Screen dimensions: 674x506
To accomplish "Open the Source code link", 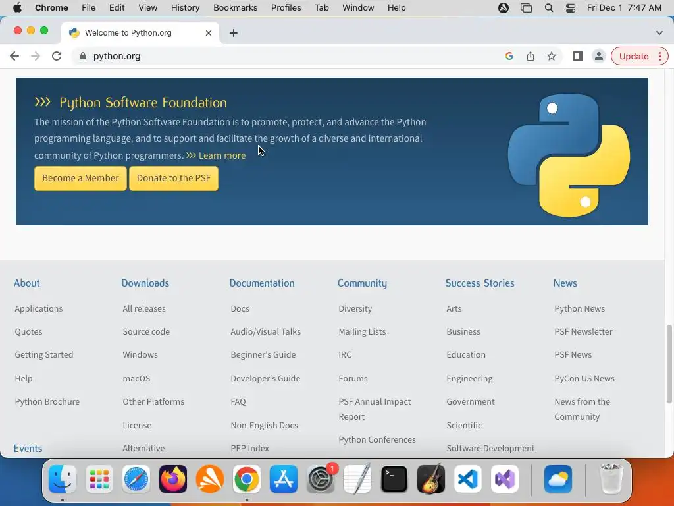I will click(x=146, y=332).
